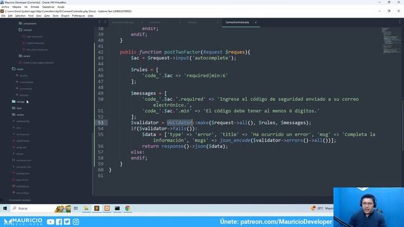This screenshot has width=404, height=227.
Task: Open the terminal taskbar icon
Action: pos(117,208)
